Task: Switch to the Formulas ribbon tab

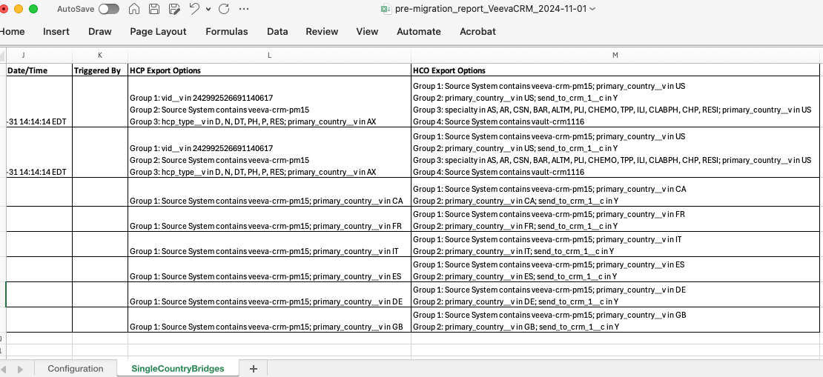Action: [227, 31]
